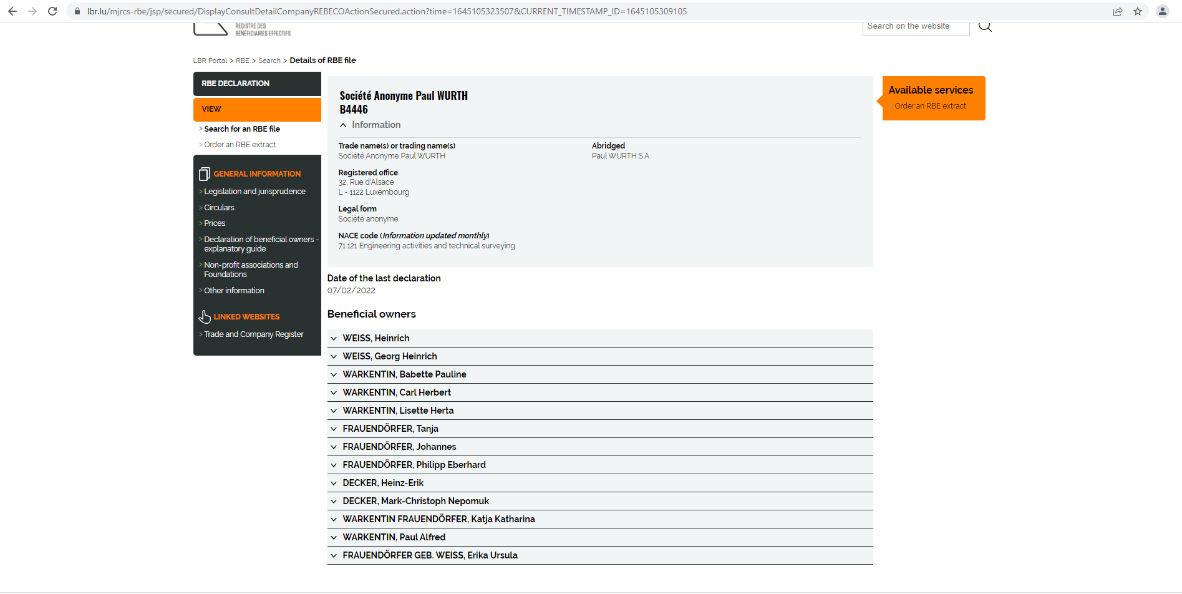Open Legislation and jurisprudence link

pyautogui.click(x=254, y=192)
